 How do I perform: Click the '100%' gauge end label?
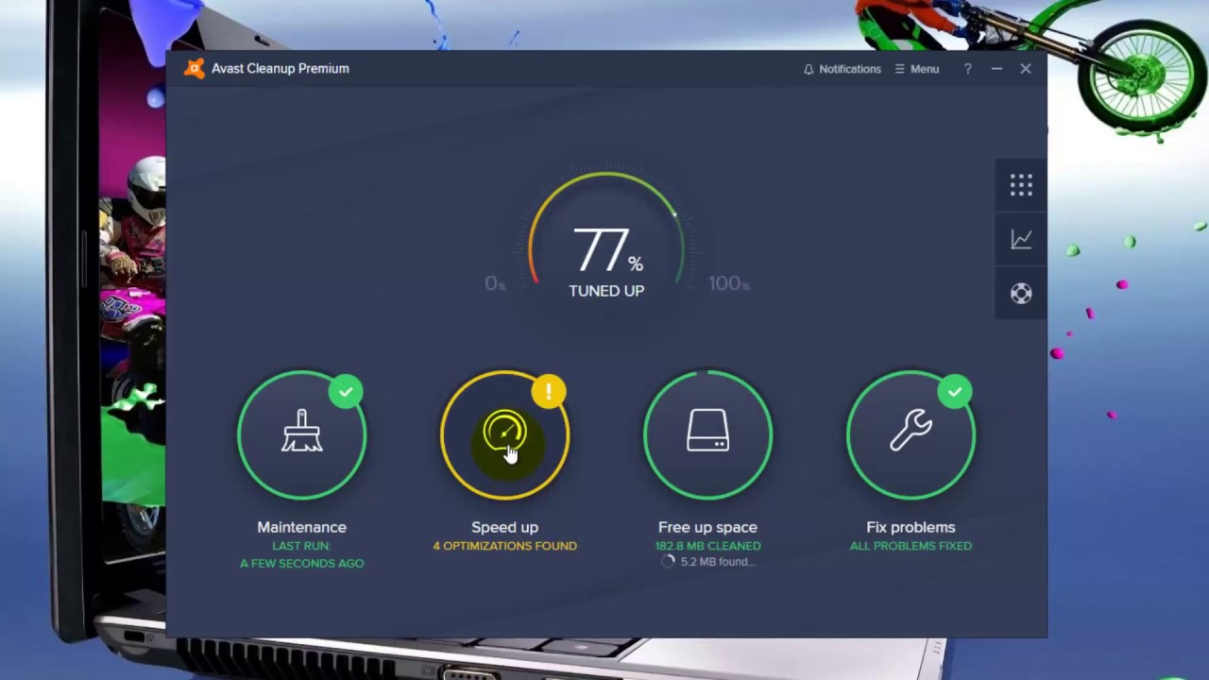pos(728,283)
